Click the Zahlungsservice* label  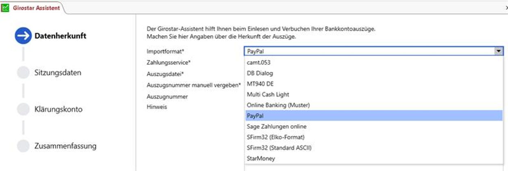[x=169, y=63]
